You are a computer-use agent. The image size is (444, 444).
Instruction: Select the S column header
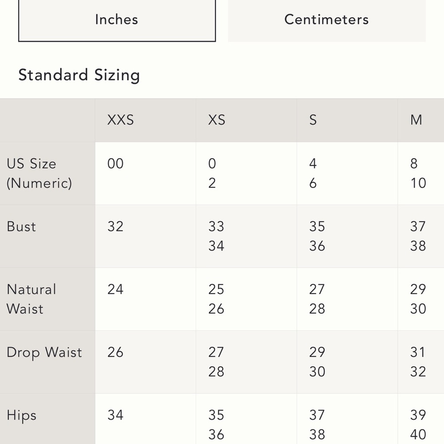347,120
